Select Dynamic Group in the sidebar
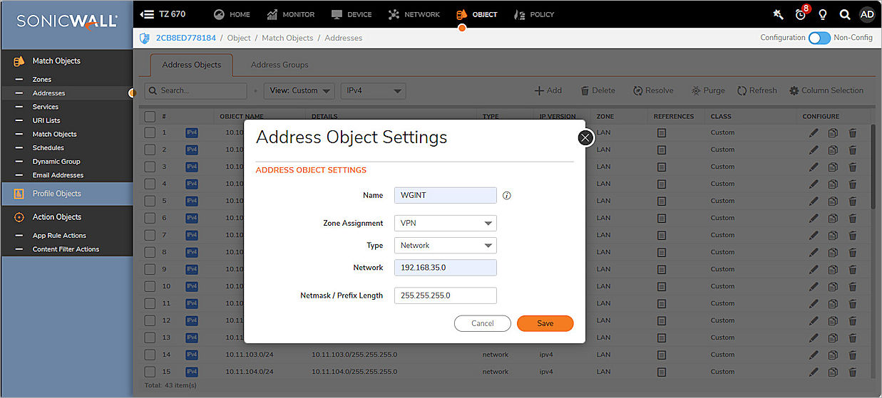Screen dimensions: 882x398 (x=56, y=161)
